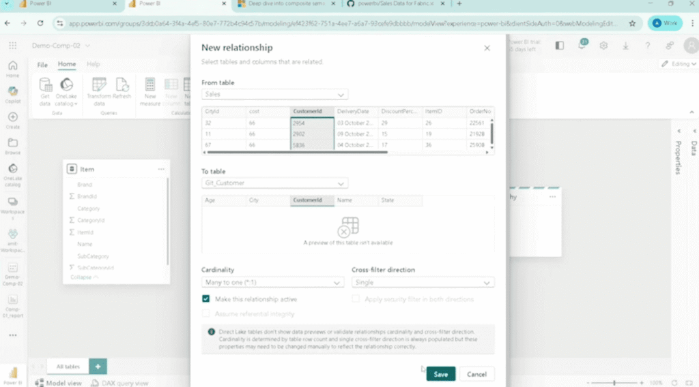This screenshot has width=699, height=387.
Task: Switch to Model view
Action: (x=59, y=382)
